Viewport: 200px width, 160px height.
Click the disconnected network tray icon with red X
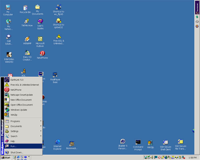coord(183,157)
